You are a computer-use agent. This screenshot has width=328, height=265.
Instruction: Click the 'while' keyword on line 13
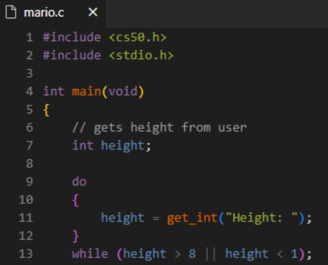tap(90, 254)
